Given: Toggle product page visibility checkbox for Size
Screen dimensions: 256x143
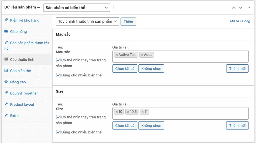Looking at the screenshot, I should (58, 117).
